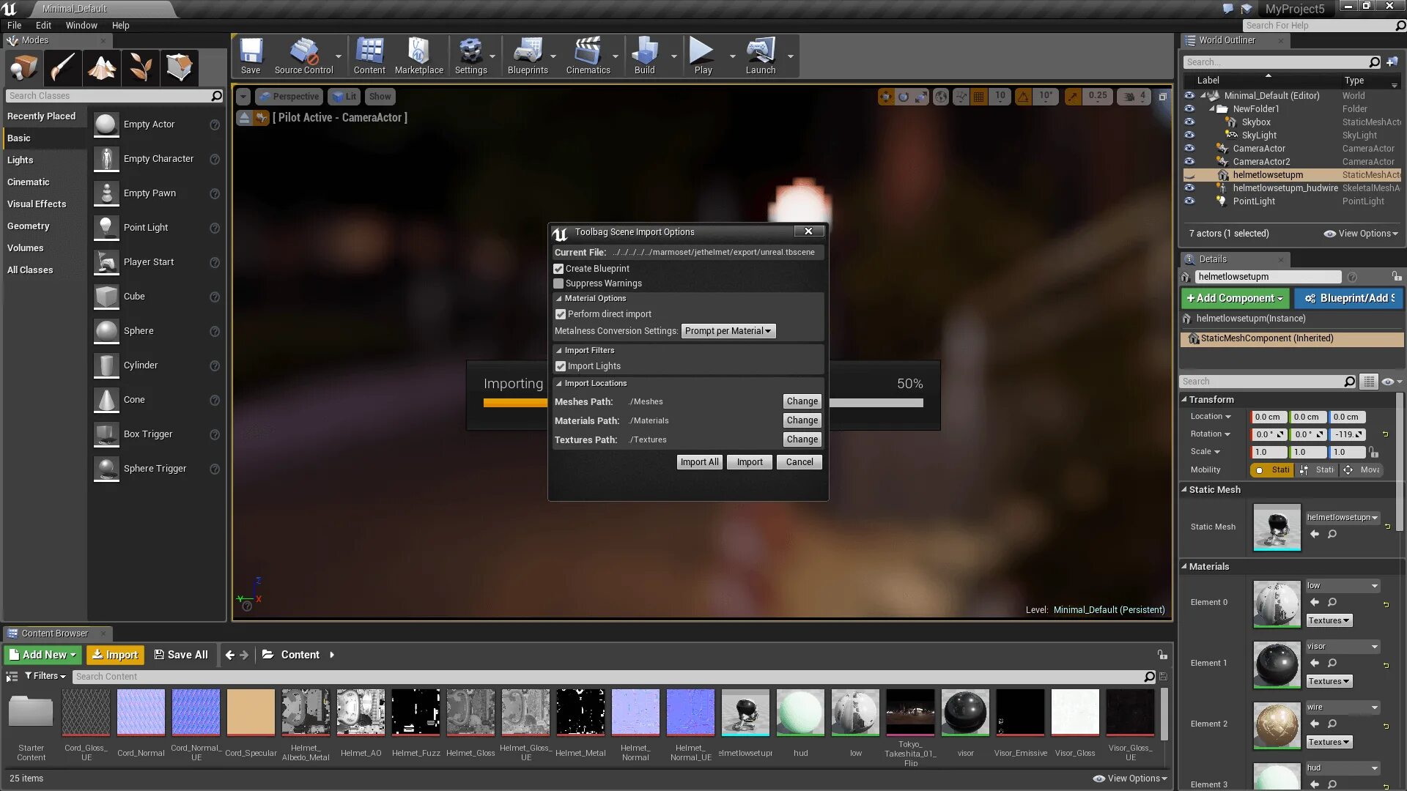Select the Foliage mode icon
Screen dimensions: 1407x791
tap(141, 67)
